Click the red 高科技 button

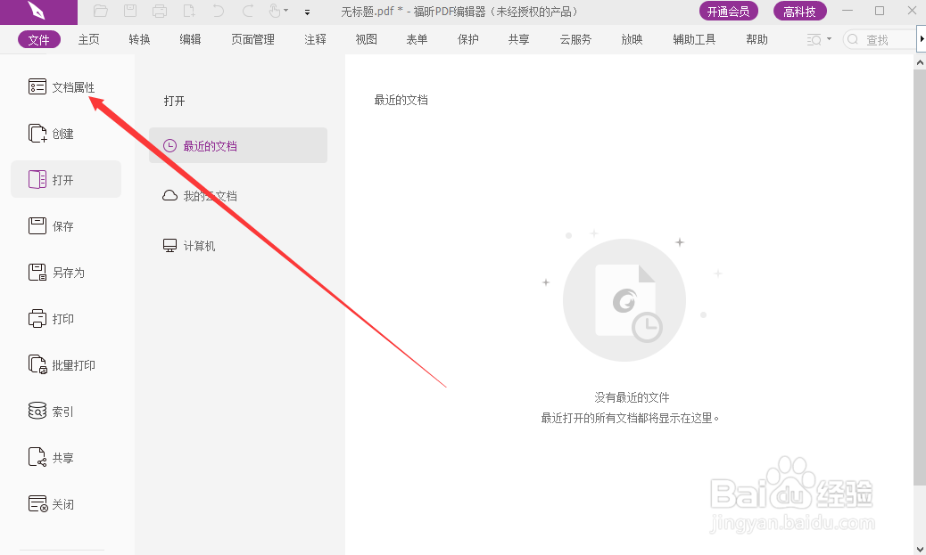(x=799, y=12)
